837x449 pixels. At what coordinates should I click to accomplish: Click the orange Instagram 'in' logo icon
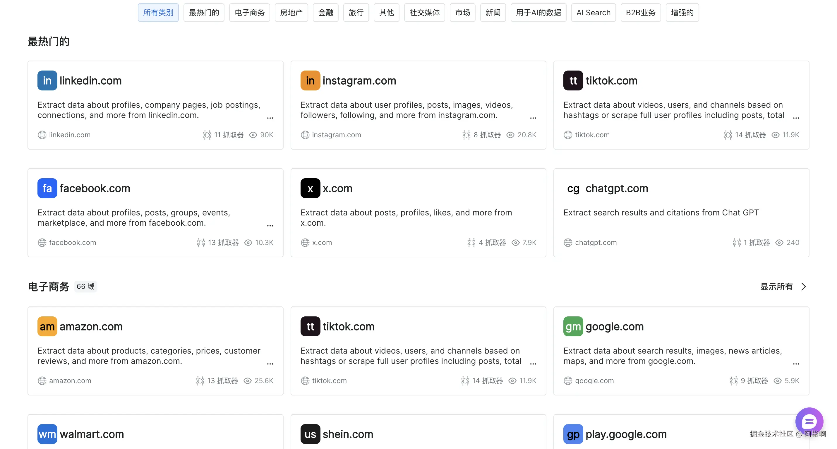tap(310, 80)
